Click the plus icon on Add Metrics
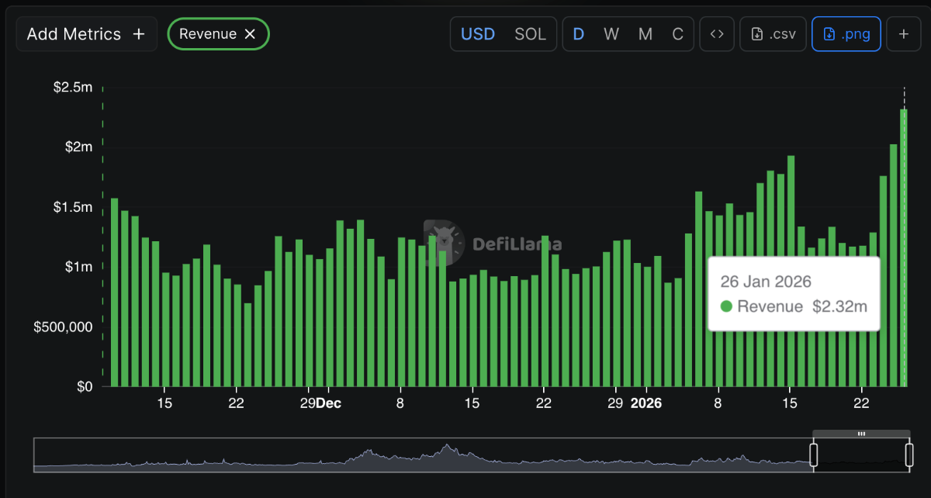This screenshot has height=498, width=931. tap(138, 33)
